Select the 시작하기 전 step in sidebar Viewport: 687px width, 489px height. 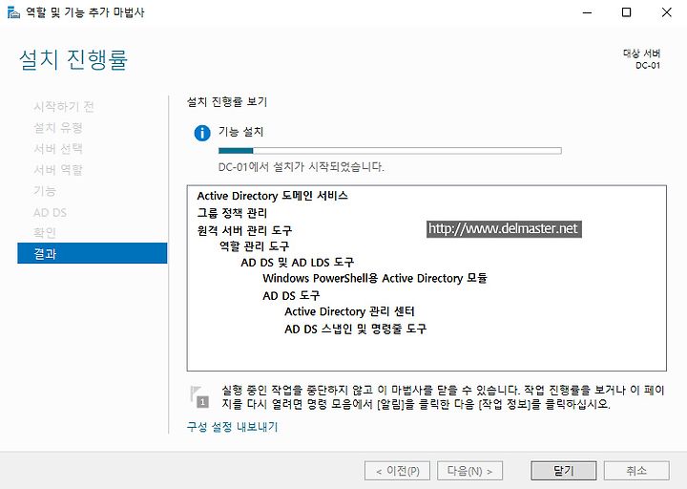pyautogui.click(x=64, y=107)
